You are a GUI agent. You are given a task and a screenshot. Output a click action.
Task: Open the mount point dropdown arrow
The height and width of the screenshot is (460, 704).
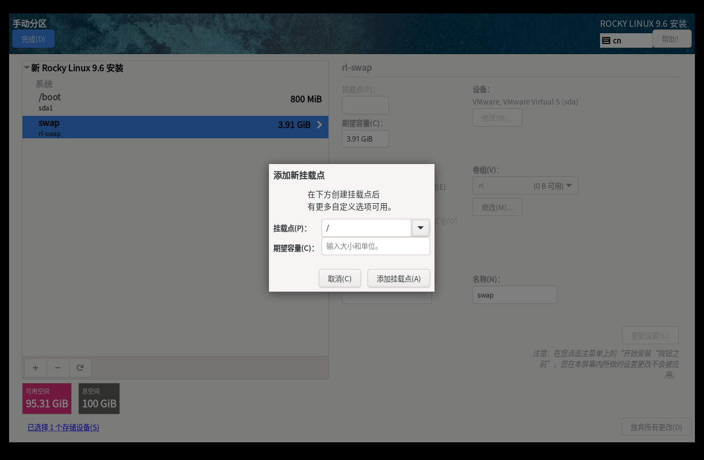click(421, 228)
